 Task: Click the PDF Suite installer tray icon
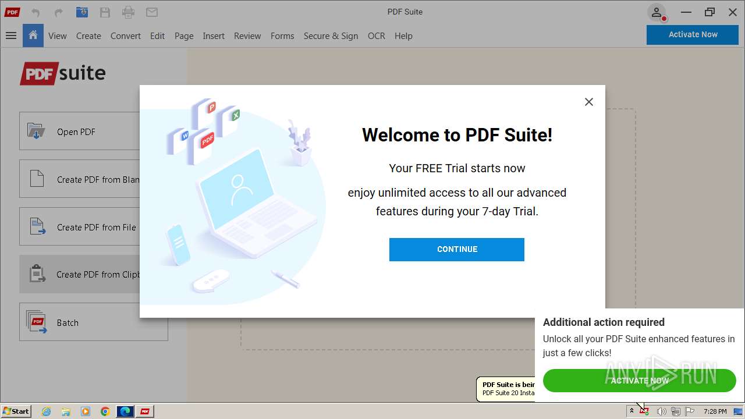[644, 411]
